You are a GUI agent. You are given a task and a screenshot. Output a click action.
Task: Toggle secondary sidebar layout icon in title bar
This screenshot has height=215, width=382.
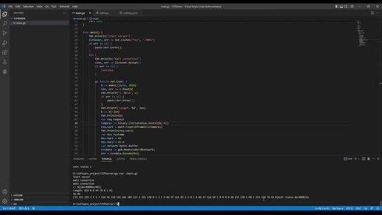pos(346,7)
